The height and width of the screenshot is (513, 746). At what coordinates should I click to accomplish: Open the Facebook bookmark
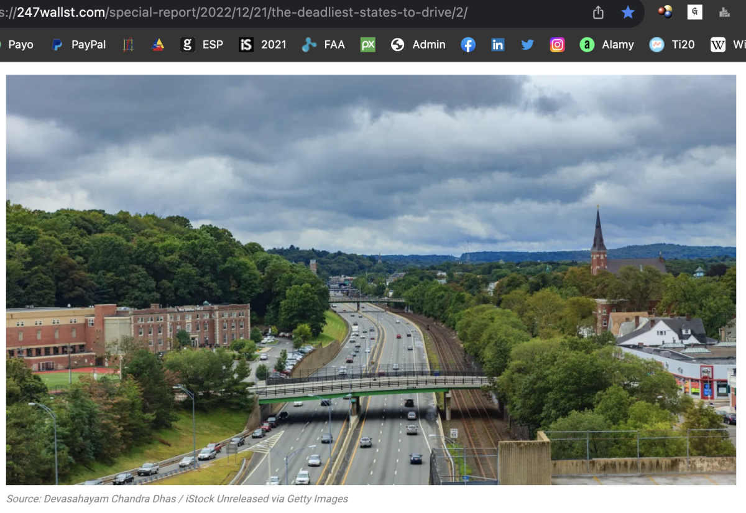click(x=468, y=45)
